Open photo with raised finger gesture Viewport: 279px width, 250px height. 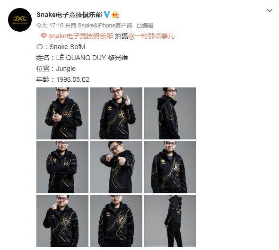point(116,113)
